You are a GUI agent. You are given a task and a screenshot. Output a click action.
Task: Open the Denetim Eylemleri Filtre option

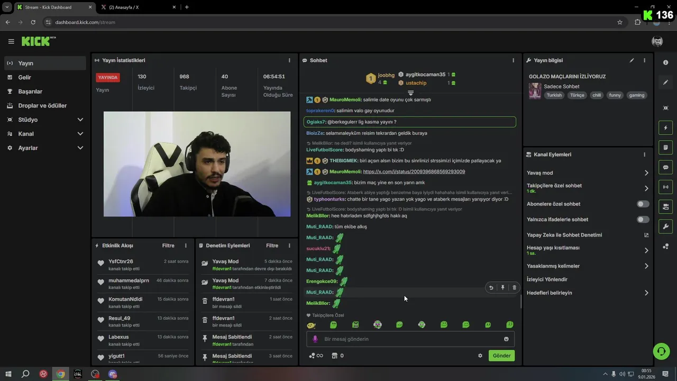[272, 246]
